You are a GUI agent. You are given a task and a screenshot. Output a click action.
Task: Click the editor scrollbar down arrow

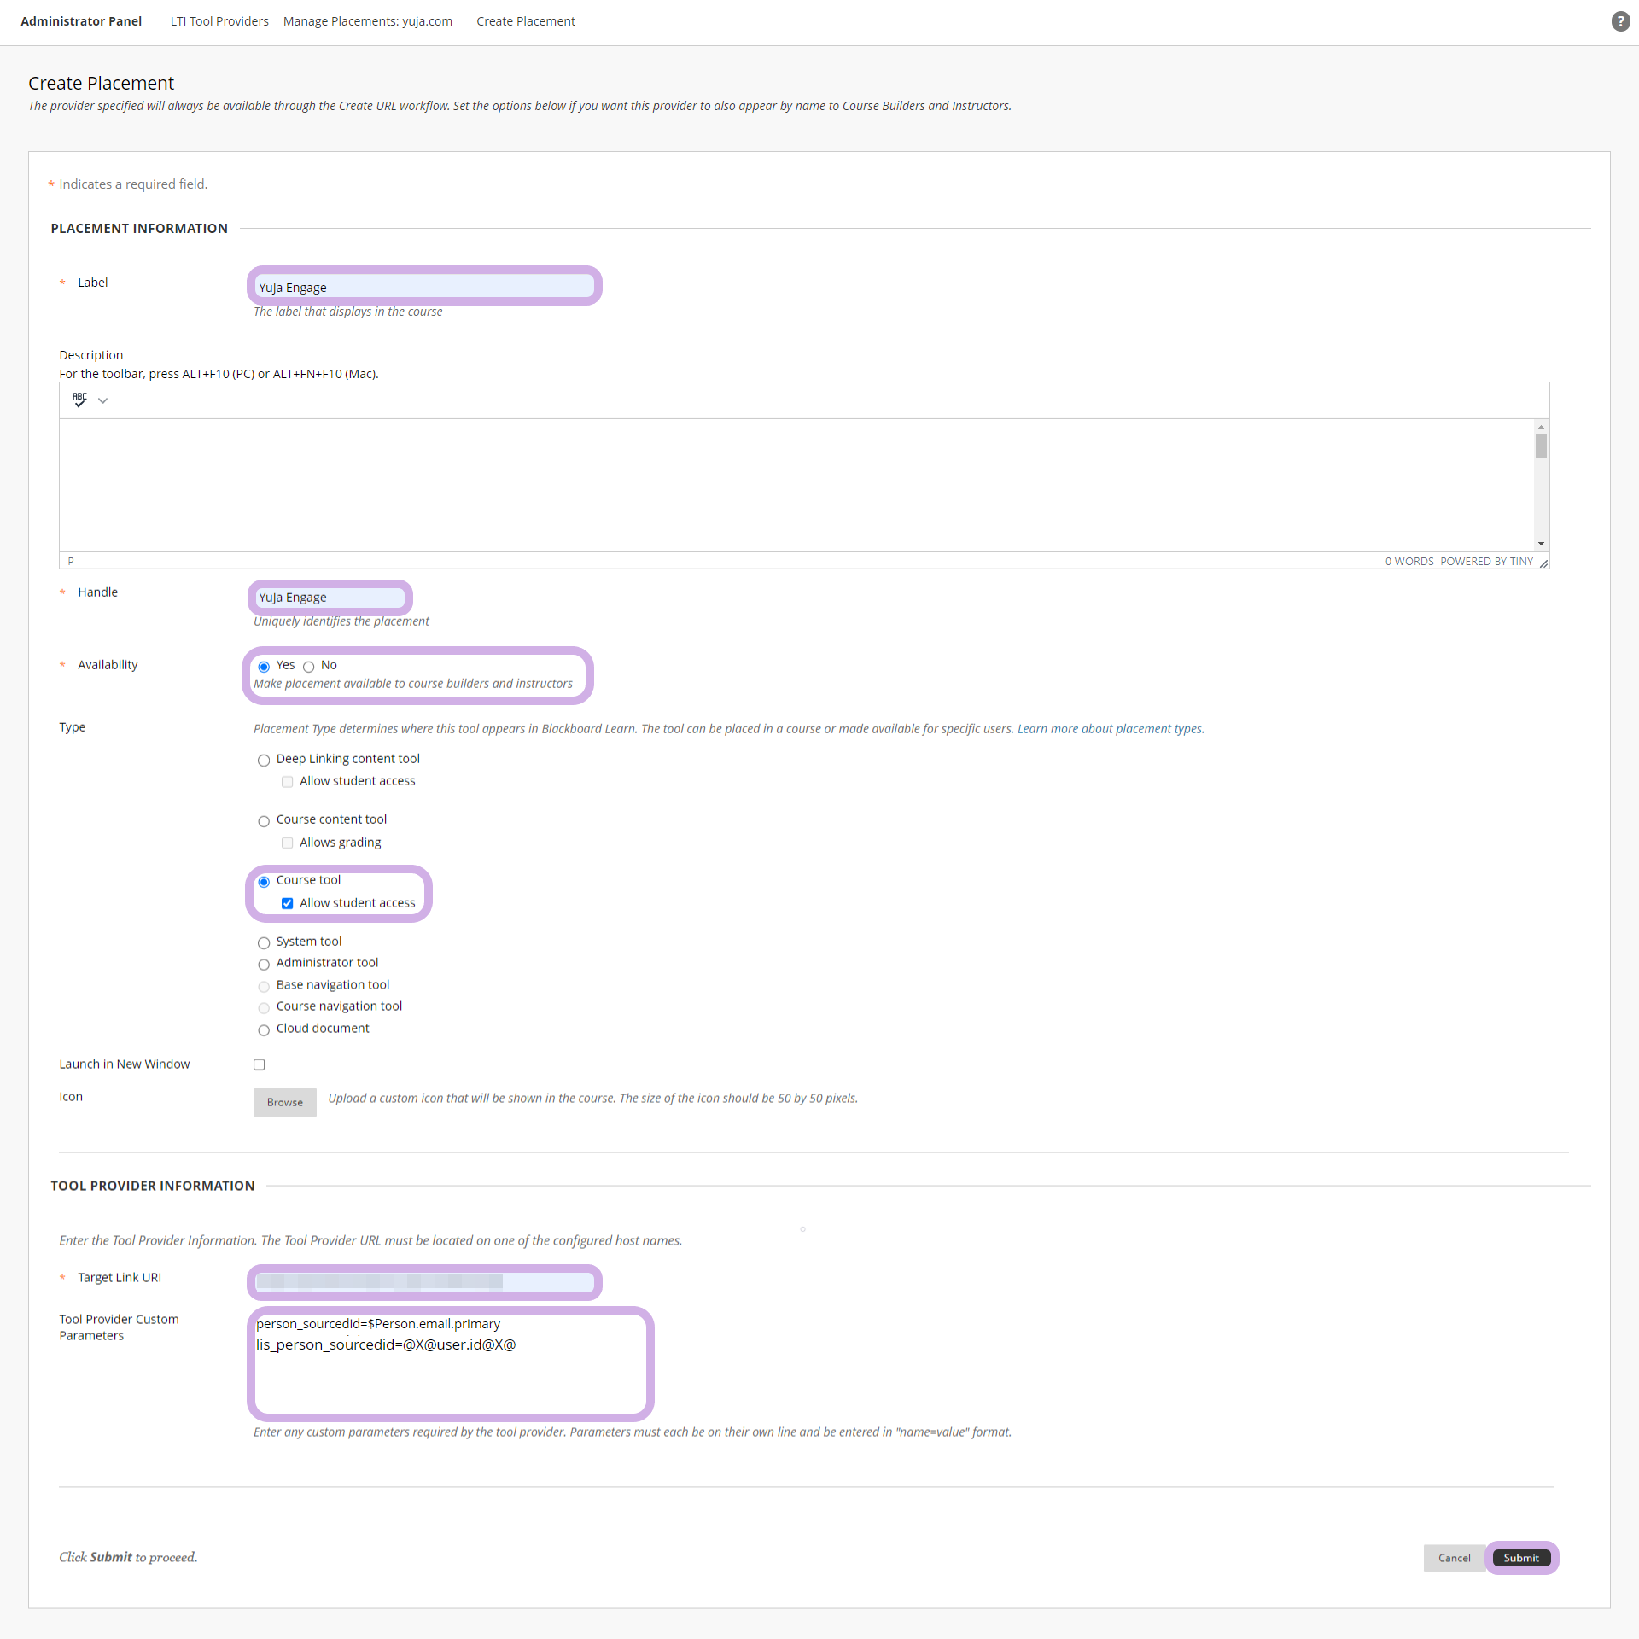pyautogui.click(x=1541, y=544)
